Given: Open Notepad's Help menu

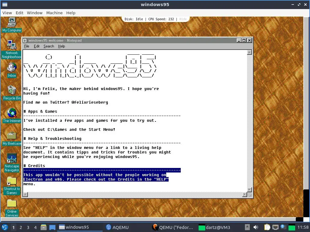Looking at the screenshot, I should pos(61,46).
